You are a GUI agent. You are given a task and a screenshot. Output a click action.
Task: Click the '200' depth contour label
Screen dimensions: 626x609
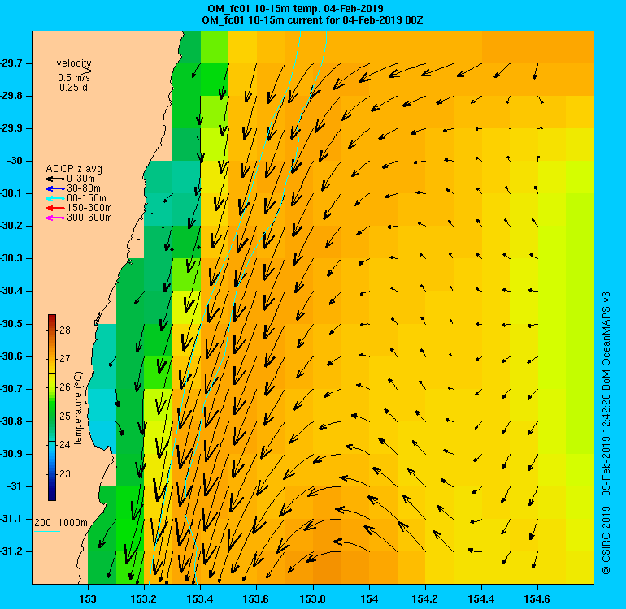pyautogui.click(x=43, y=523)
